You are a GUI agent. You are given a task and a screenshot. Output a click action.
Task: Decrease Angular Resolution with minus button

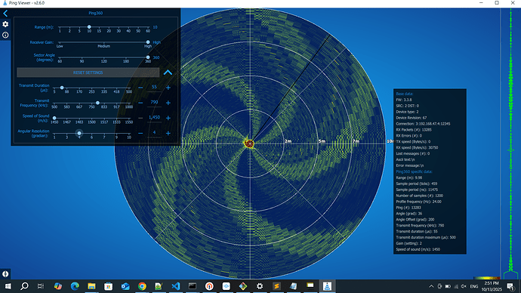point(140,133)
